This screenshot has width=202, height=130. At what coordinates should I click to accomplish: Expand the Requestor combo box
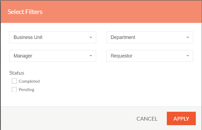150,56
